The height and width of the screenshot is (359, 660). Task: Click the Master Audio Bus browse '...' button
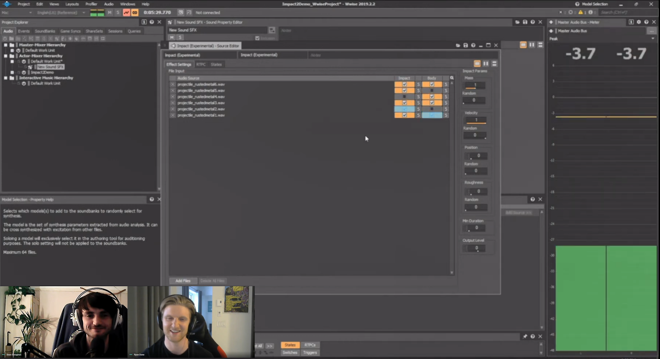651,31
